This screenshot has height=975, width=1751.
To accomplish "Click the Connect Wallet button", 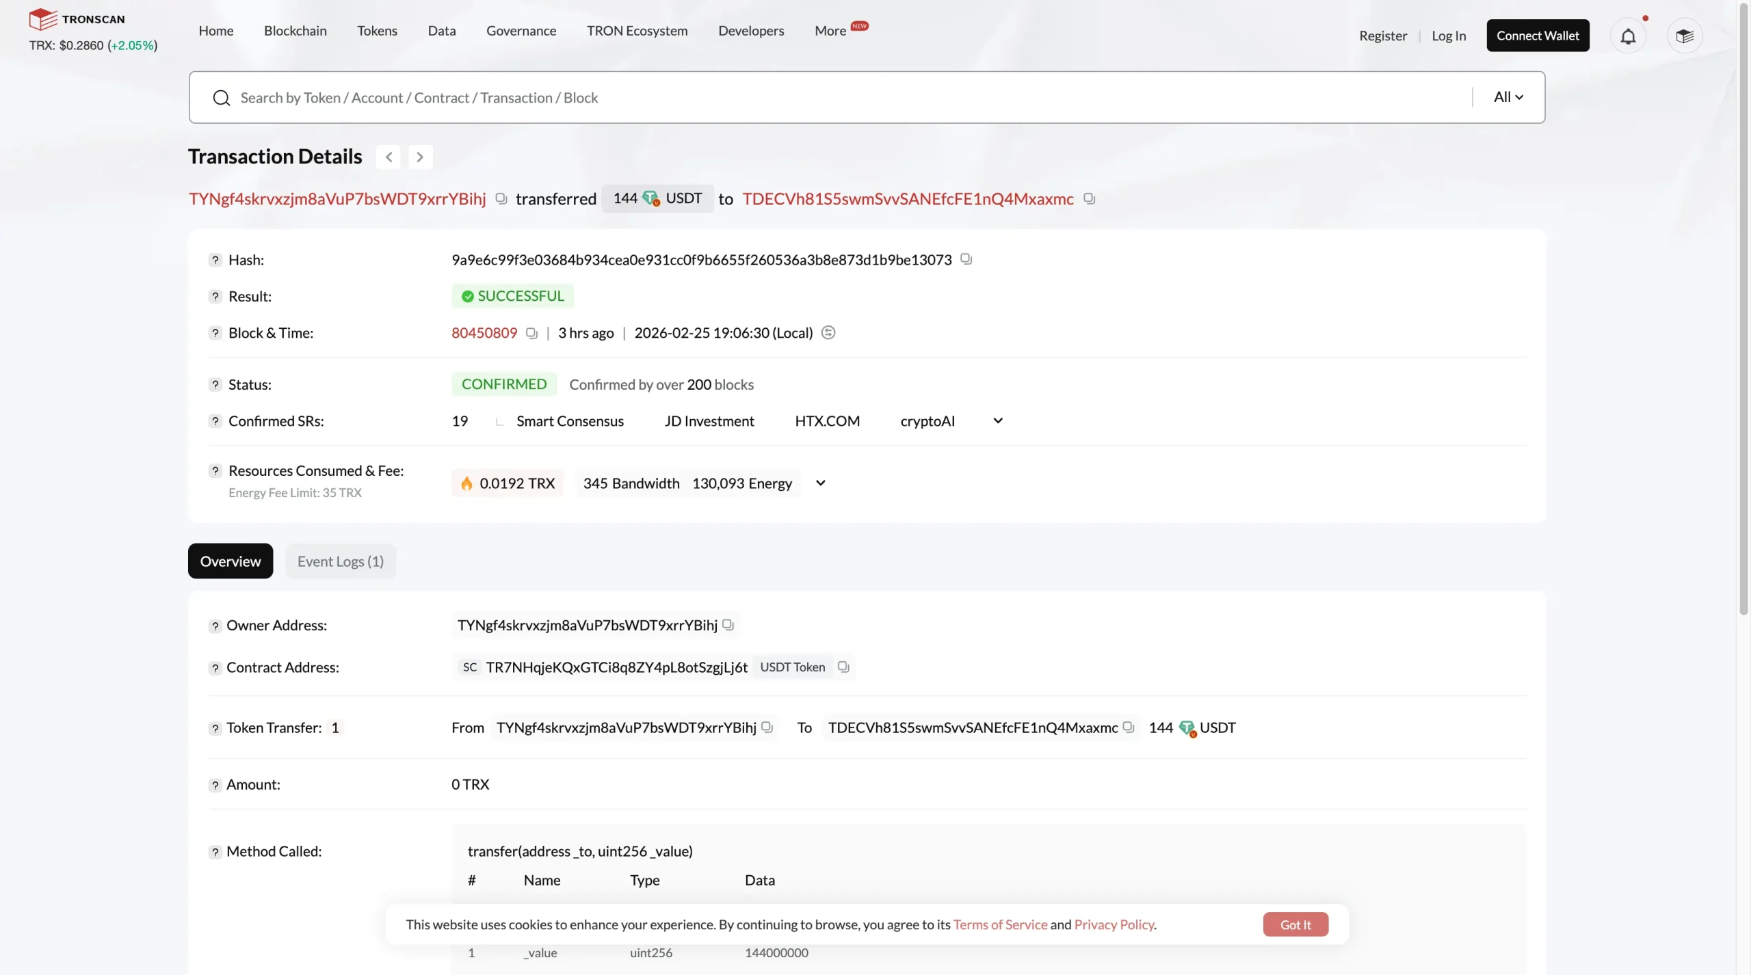I will pyautogui.click(x=1538, y=36).
